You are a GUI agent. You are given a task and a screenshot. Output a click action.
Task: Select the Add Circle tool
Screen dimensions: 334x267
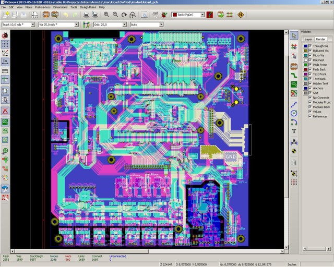294,113
